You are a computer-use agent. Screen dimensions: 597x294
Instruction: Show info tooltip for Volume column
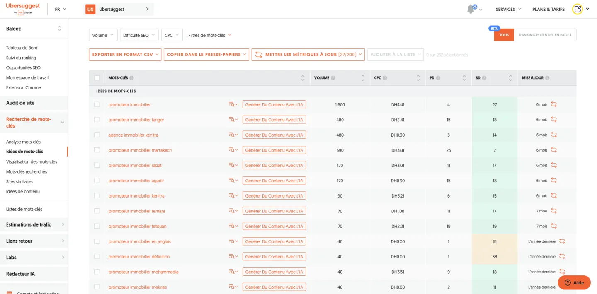point(333,78)
